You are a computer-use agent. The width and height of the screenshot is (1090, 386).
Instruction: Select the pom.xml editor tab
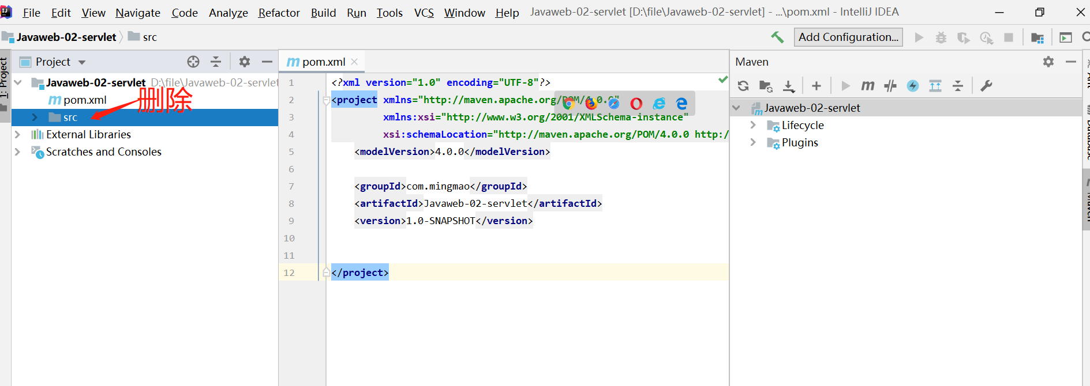(x=321, y=62)
